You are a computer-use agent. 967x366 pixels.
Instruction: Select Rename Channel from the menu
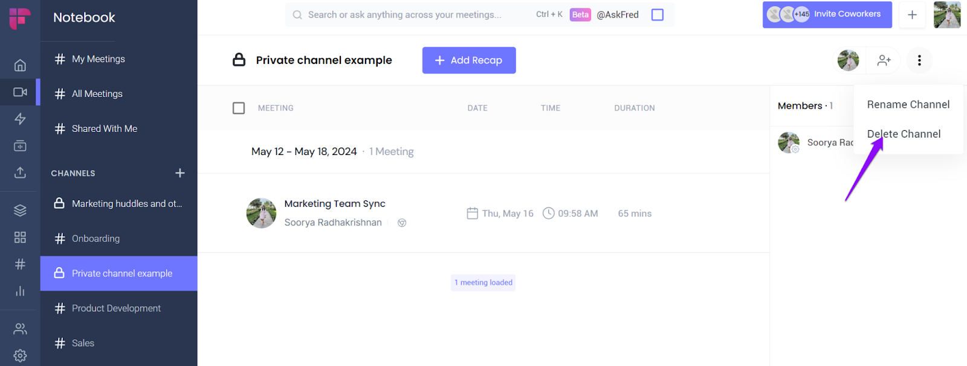(x=908, y=104)
